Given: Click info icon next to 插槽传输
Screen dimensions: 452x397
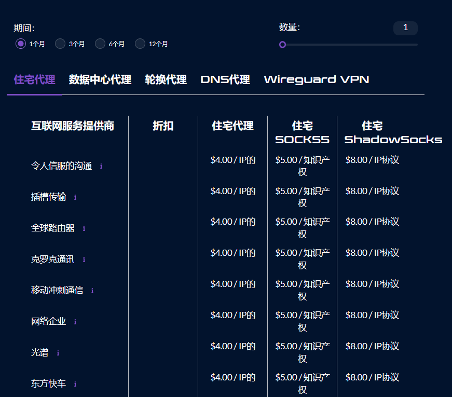Looking at the screenshot, I should (x=75, y=197).
